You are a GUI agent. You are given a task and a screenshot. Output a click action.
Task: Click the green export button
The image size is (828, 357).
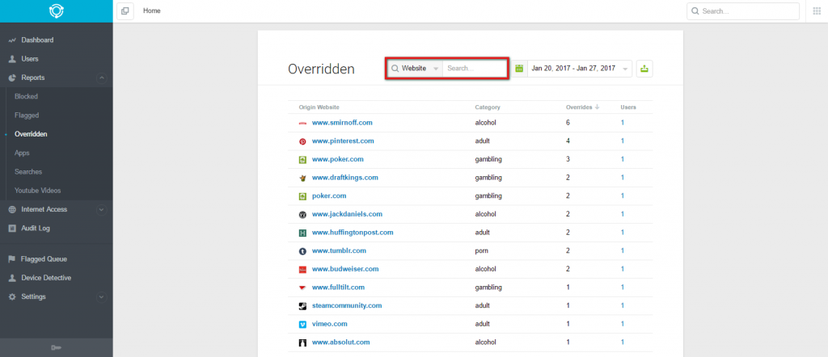[x=644, y=69]
